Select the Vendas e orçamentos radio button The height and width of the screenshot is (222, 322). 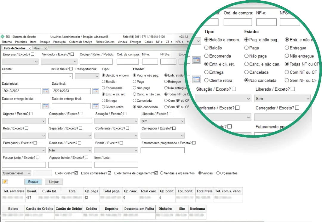click(x=162, y=173)
